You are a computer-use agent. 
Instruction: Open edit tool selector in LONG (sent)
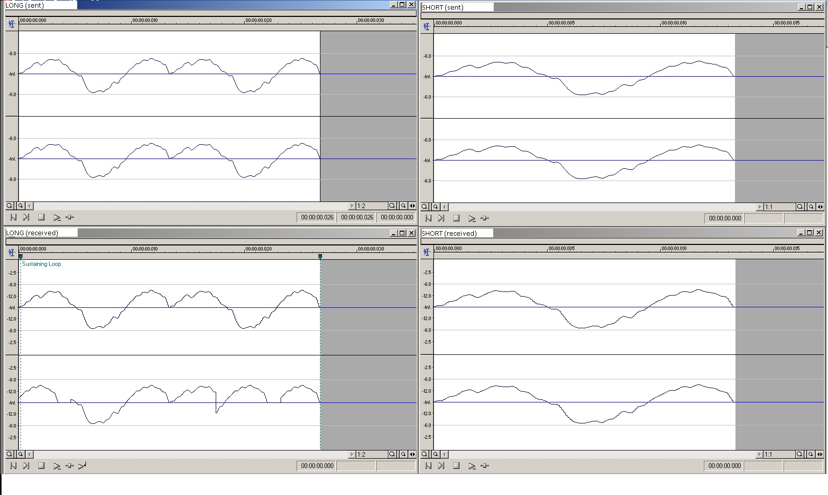coord(12,24)
